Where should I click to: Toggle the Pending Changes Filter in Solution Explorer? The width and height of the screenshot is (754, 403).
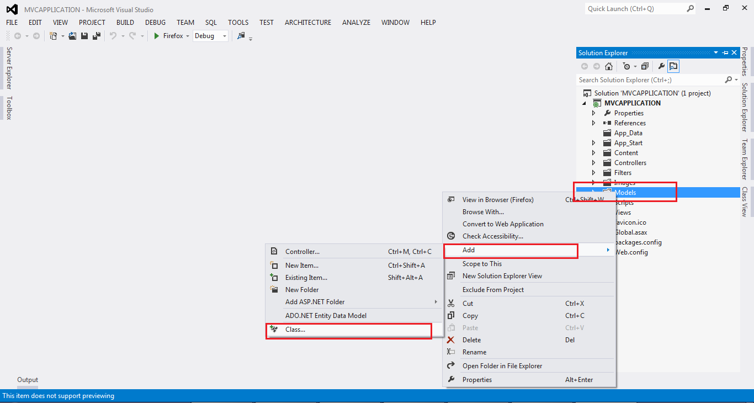pyautogui.click(x=626, y=66)
